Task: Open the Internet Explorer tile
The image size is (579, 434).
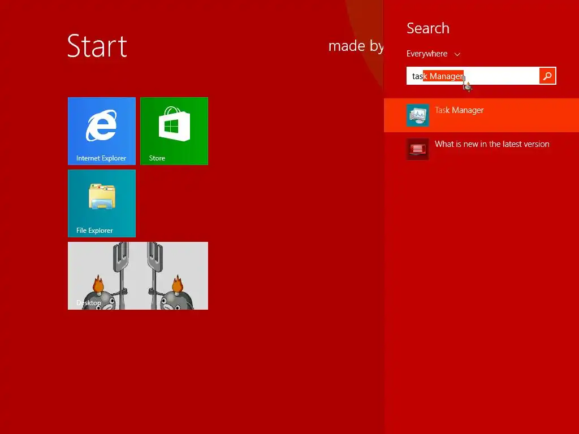Action: (x=102, y=131)
